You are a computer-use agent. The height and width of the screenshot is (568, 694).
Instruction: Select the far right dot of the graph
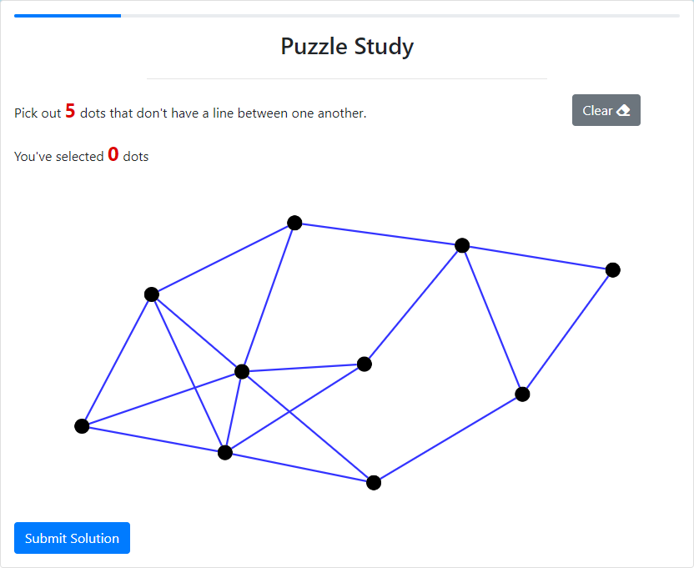pos(613,270)
